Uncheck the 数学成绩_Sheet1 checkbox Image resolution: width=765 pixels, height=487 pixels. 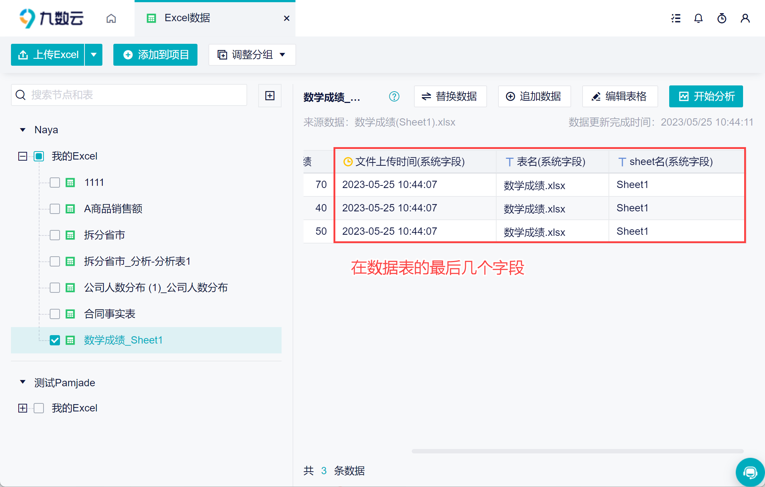click(x=55, y=340)
